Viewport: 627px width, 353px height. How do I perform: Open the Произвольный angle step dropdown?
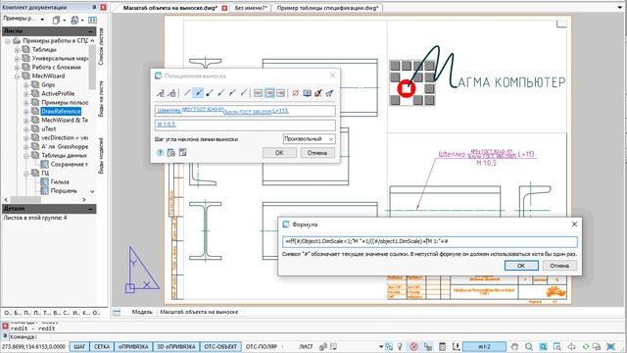point(310,139)
